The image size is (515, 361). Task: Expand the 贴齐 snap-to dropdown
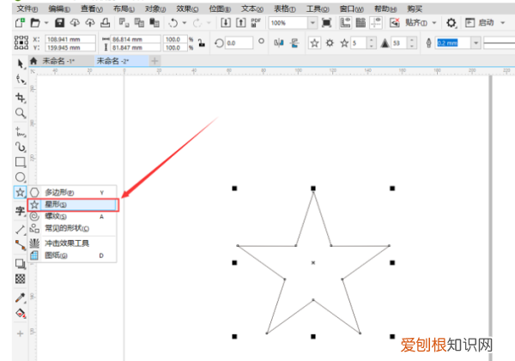433,22
